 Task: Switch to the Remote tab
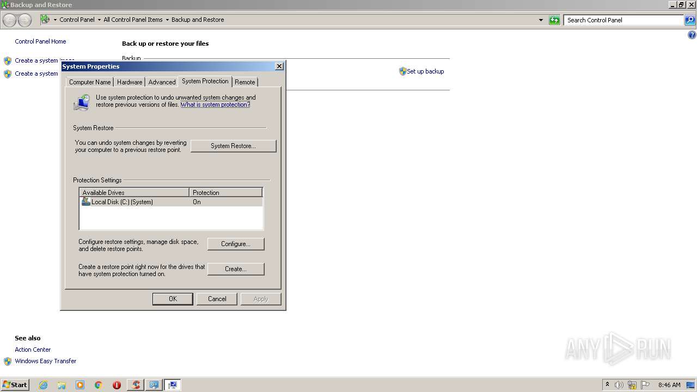point(245,82)
